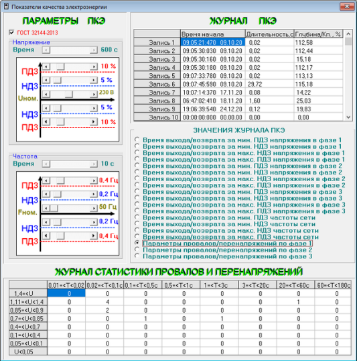The image size is (357, 361).
Task: Select Время выхода/возврата за мин. ПДЗ частоты сети
Action: pos(137,217)
